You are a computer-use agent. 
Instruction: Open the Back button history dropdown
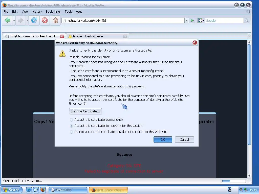pos(14,21)
